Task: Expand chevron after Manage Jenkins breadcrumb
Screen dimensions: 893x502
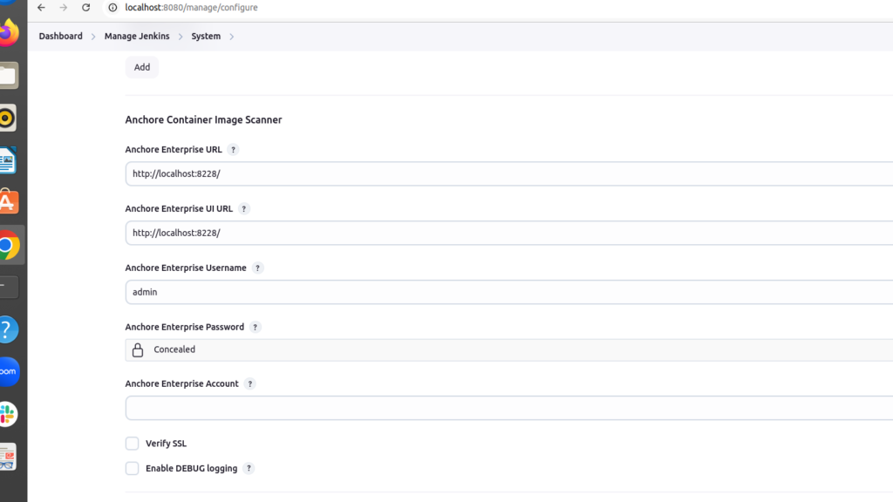Action: 181,37
